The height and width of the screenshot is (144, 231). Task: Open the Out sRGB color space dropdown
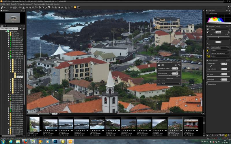pyautogui.click(x=171, y=84)
